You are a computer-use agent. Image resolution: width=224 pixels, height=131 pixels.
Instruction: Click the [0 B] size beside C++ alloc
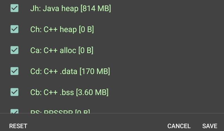tap(86, 50)
